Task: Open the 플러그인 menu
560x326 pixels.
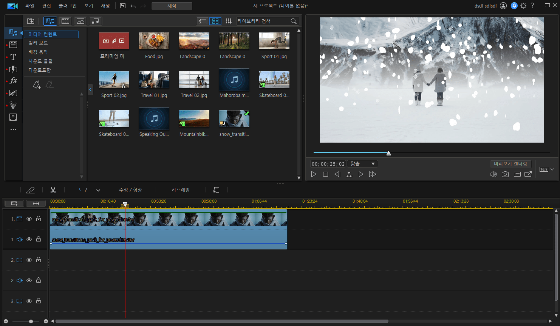Action: click(68, 6)
